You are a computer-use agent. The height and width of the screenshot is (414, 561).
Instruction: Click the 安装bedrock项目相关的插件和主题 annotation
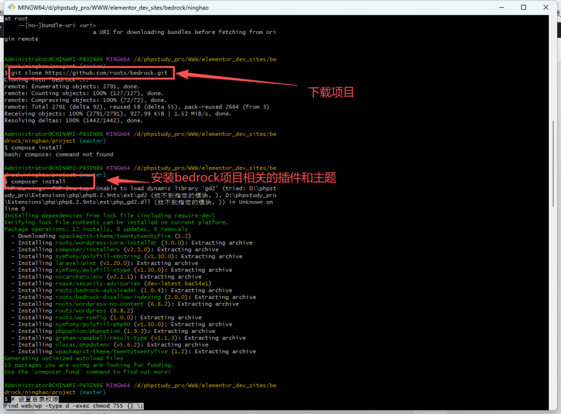(x=243, y=177)
